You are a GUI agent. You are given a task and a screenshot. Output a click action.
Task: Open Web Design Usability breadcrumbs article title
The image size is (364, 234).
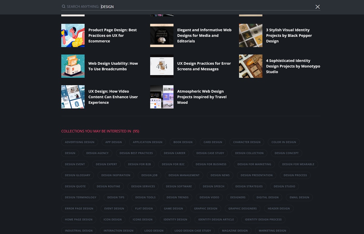coord(113,66)
